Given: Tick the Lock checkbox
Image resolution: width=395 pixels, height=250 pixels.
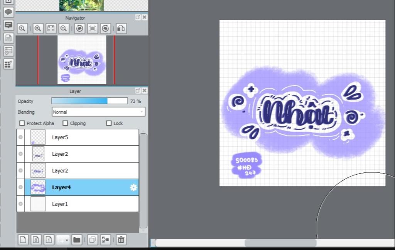Looking at the screenshot, I should click(109, 123).
